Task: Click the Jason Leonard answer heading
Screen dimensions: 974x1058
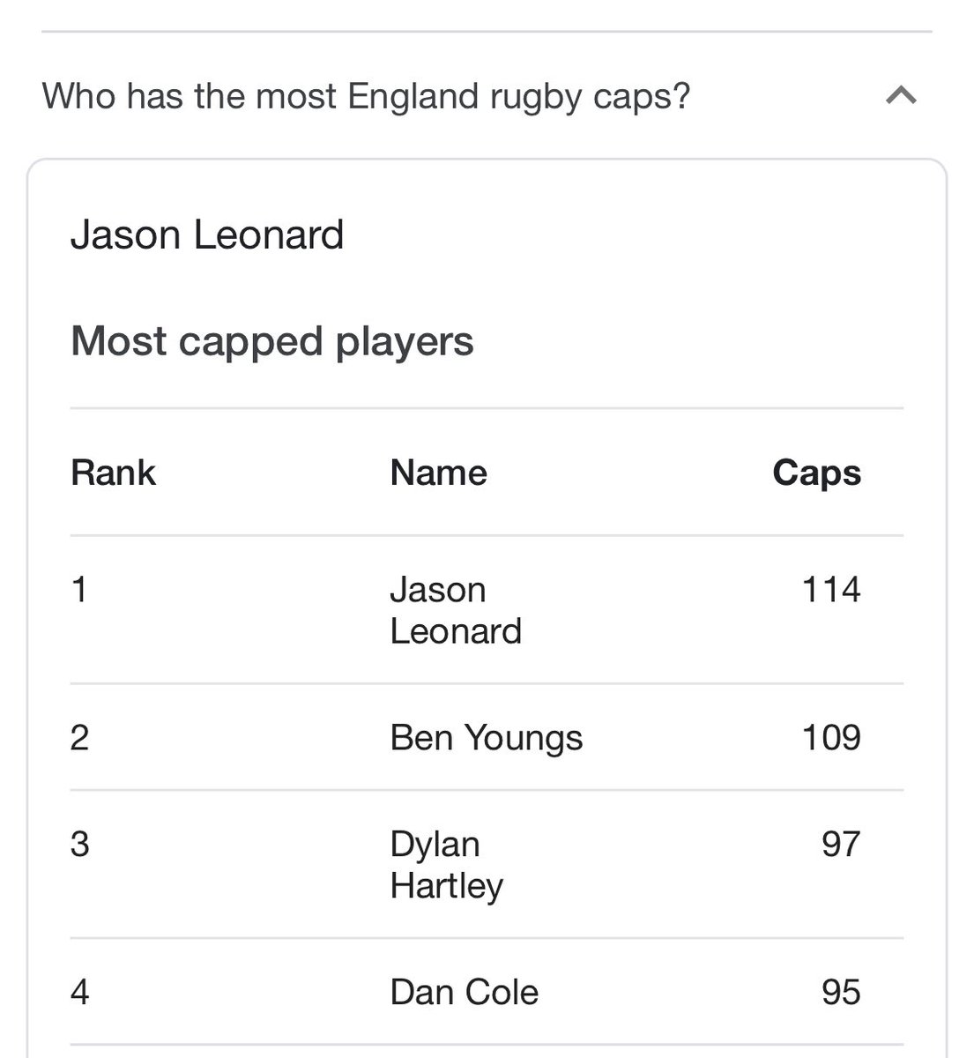Action: tap(207, 235)
